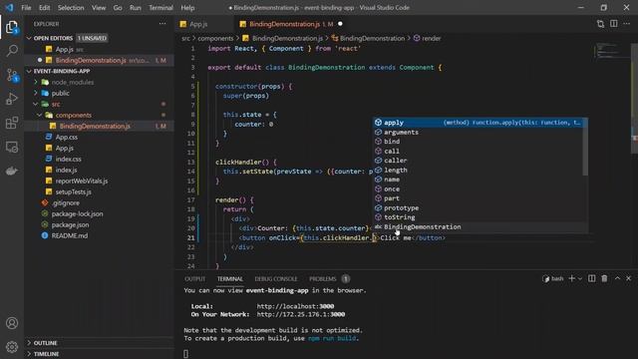Switch to the Debug Console tab
The image size is (638, 359).
coord(276,279)
